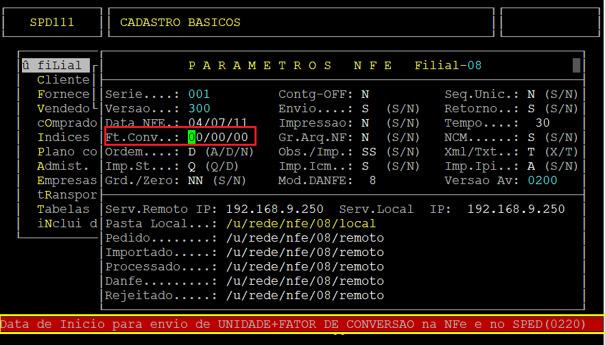
Task: Open the Indices menu entry
Action: click(63, 138)
